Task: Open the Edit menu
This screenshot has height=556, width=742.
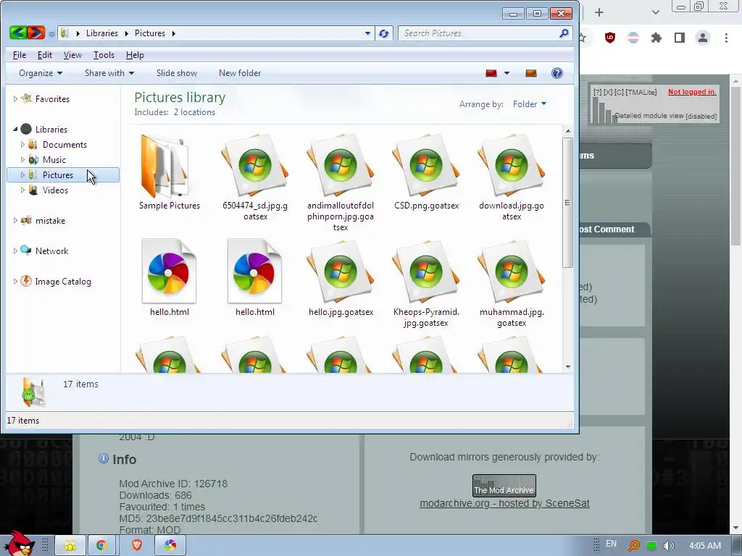Action: (44, 55)
